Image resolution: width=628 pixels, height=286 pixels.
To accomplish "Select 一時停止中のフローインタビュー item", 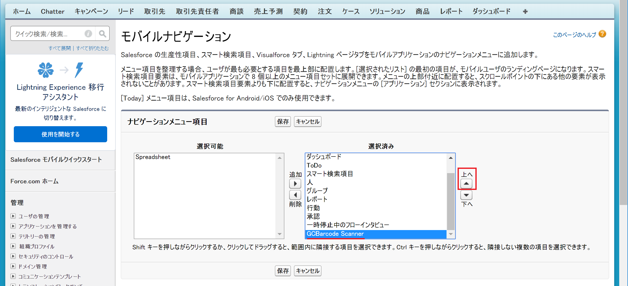I will click(x=376, y=225).
